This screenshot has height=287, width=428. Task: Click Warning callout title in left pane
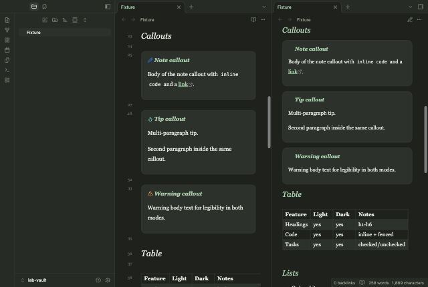coord(179,194)
